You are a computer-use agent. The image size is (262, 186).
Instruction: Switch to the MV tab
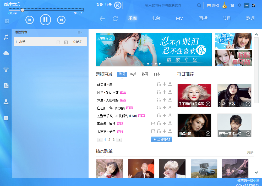[x=179, y=18]
